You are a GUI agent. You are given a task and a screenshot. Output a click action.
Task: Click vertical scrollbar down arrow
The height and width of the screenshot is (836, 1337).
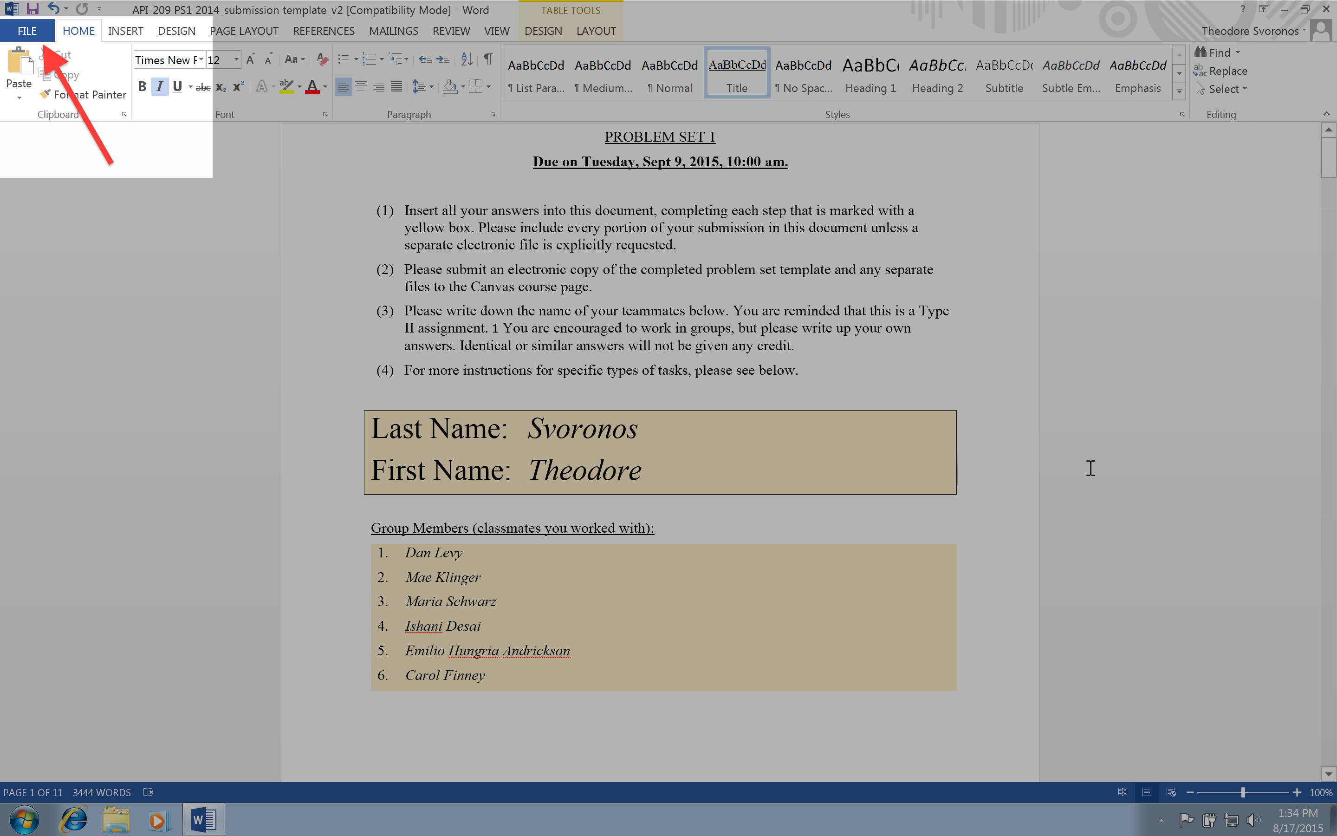(x=1329, y=773)
